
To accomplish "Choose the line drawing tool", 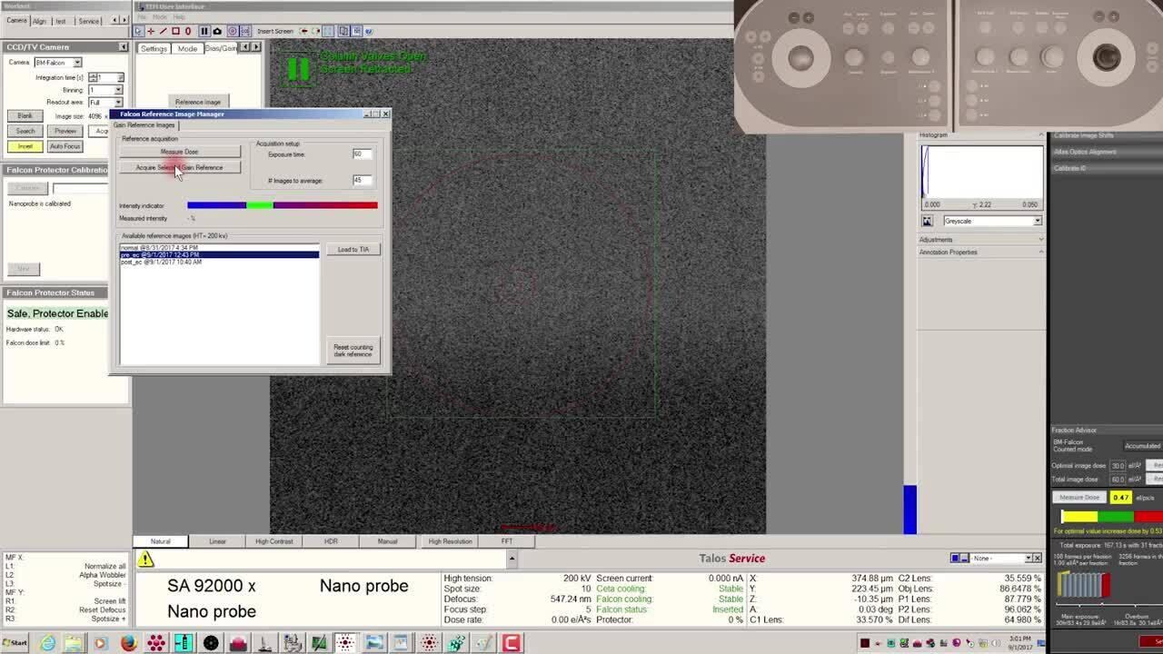I will point(163,31).
